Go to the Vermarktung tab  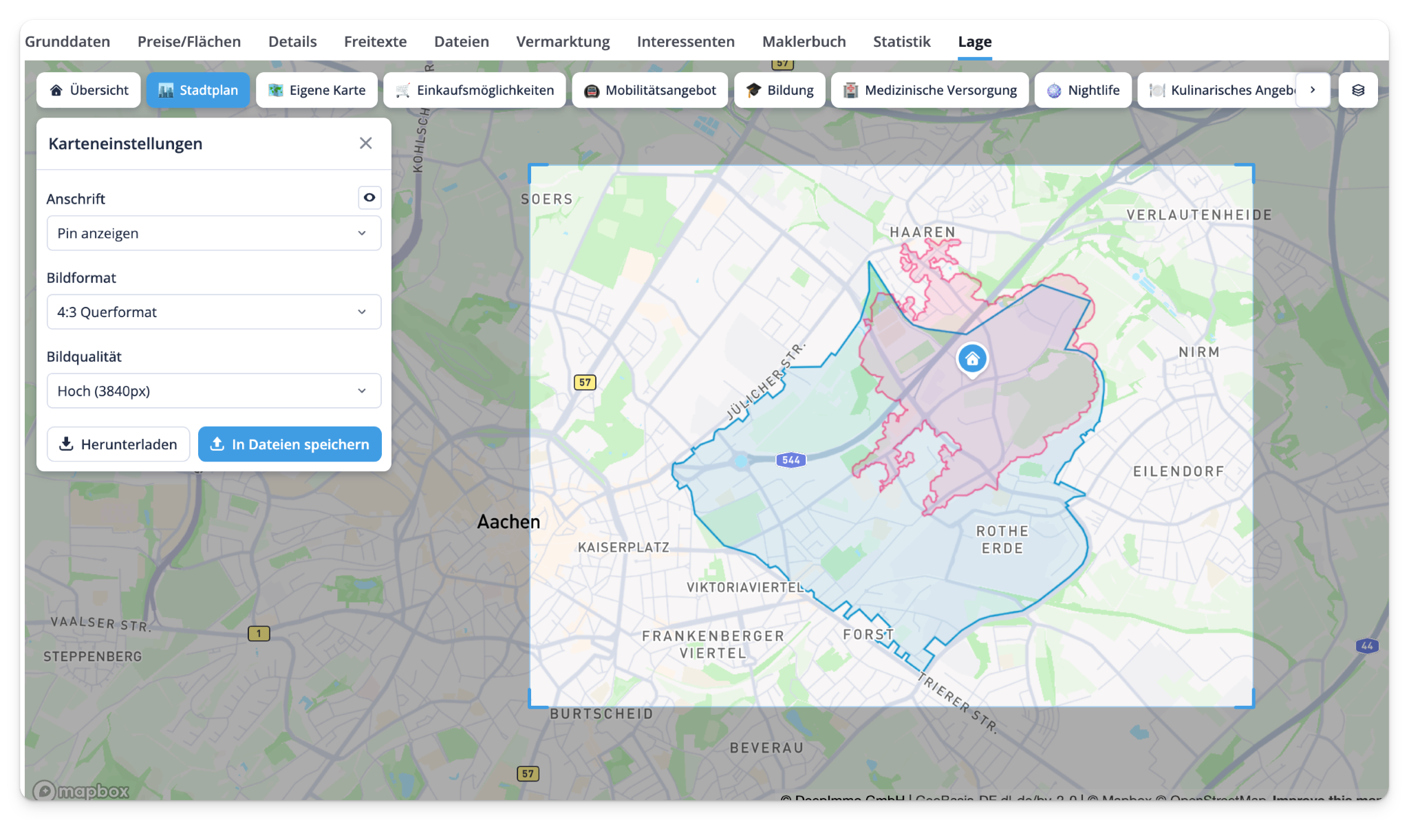pos(563,41)
